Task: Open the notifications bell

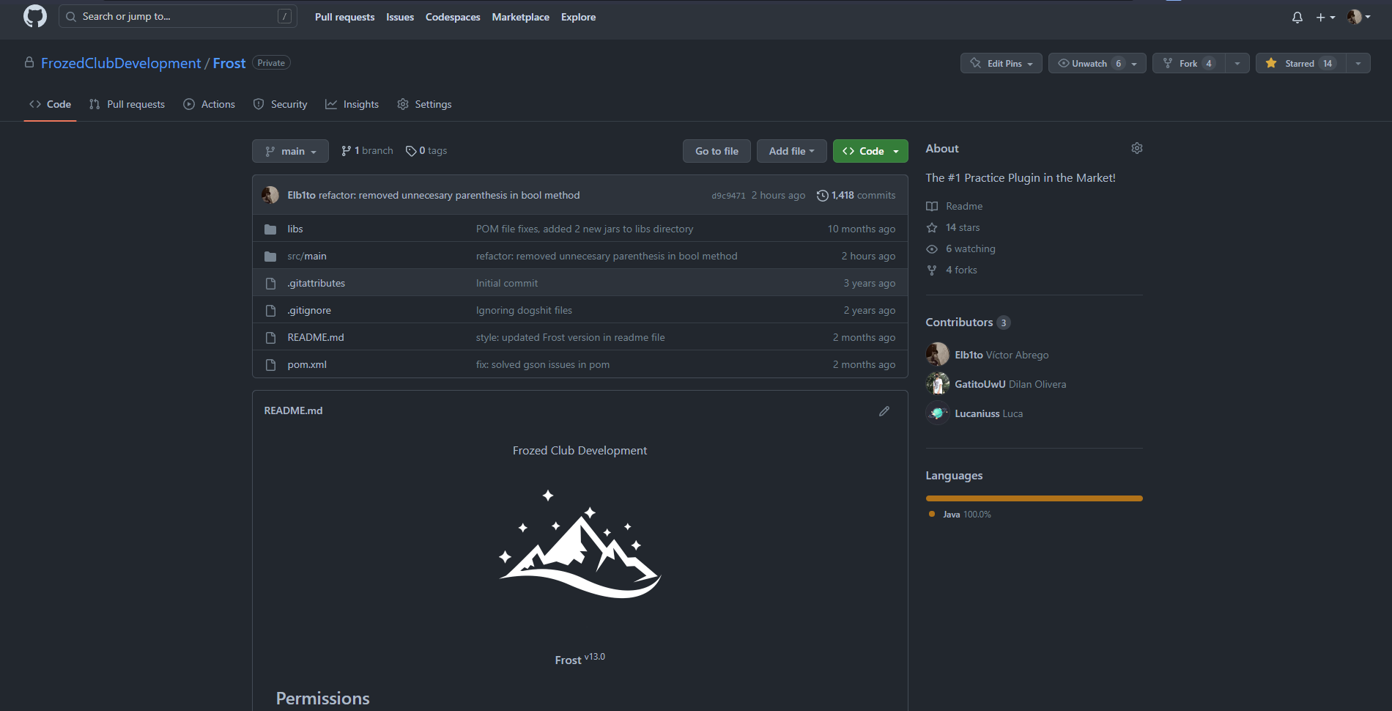Action: coord(1297,17)
